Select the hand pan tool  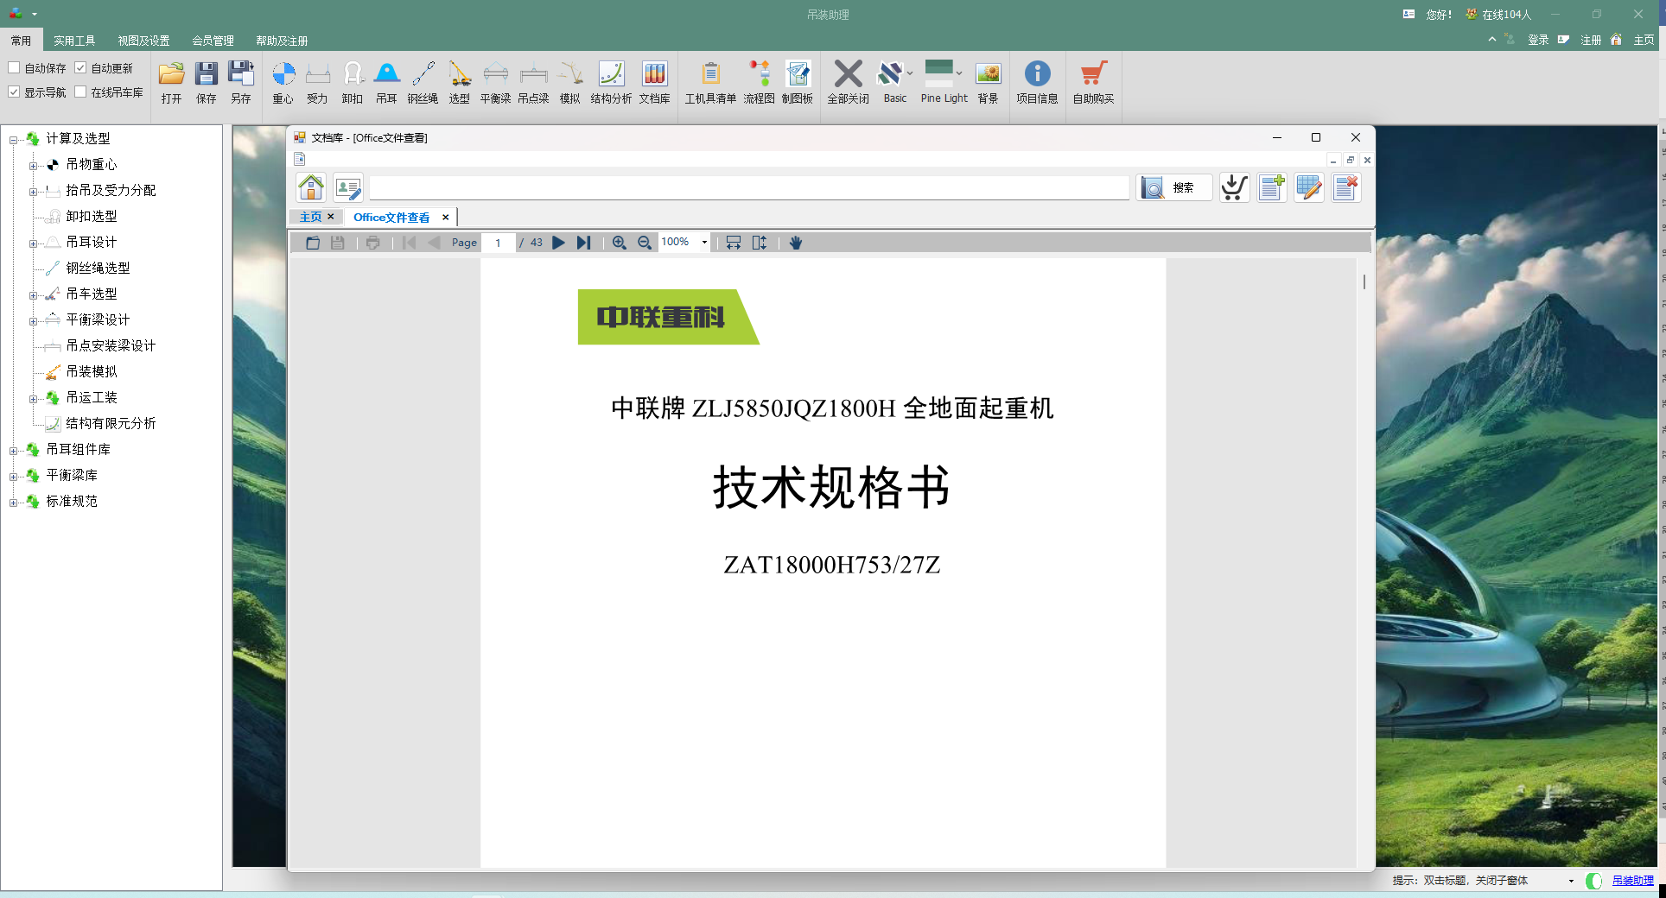[796, 243]
